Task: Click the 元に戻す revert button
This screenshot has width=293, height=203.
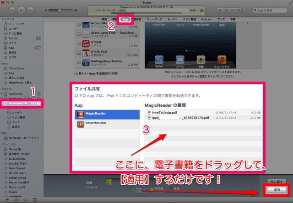Action: click(x=277, y=182)
